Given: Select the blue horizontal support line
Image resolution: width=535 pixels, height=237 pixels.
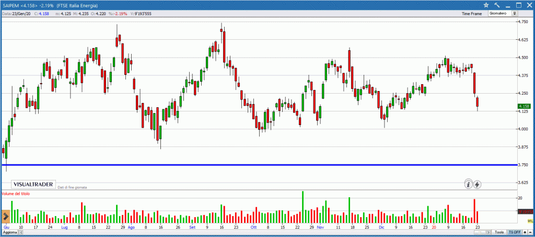Looking at the screenshot, I should coord(259,165).
